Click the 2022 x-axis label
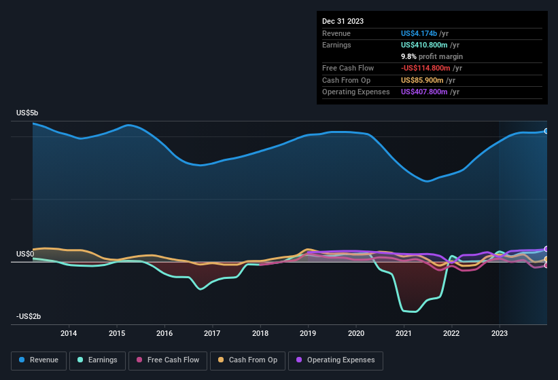Screen dimensions: 558x380 tap(451, 333)
